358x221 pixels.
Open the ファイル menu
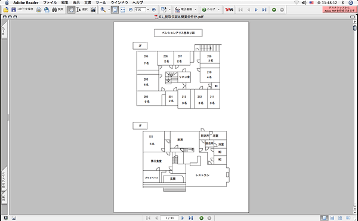50,2
